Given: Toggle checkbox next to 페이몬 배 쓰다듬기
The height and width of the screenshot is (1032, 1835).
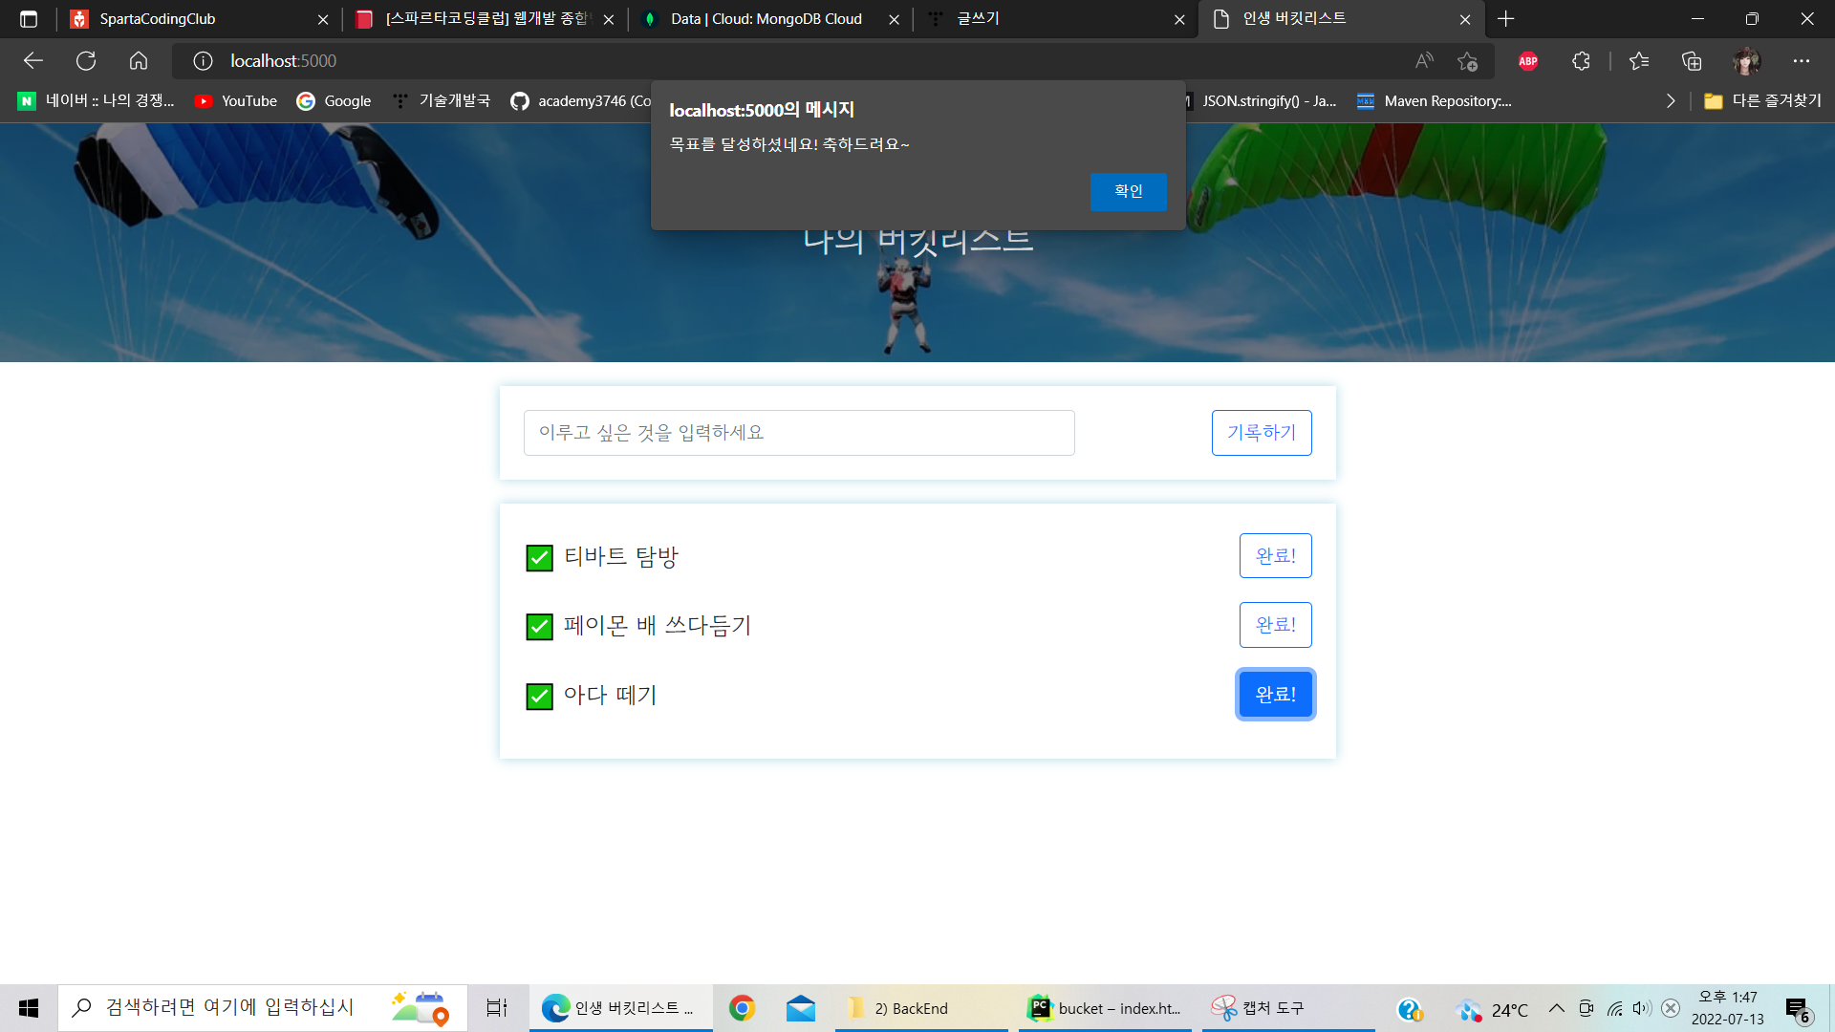Looking at the screenshot, I should (x=539, y=627).
